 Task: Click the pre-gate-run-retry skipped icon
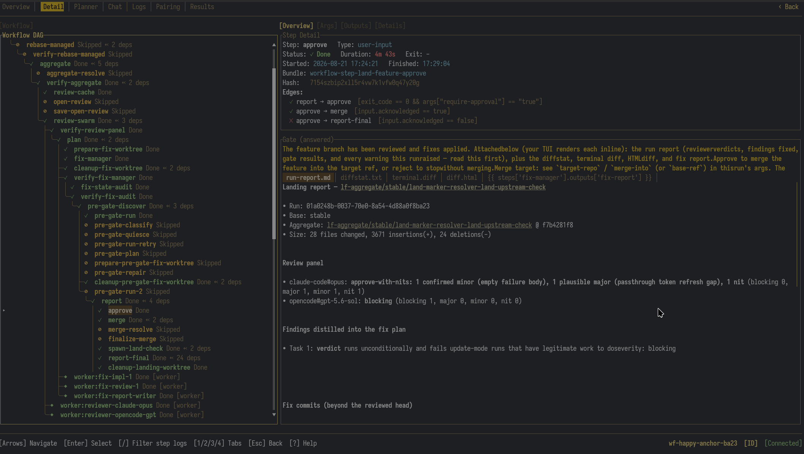tap(86, 244)
